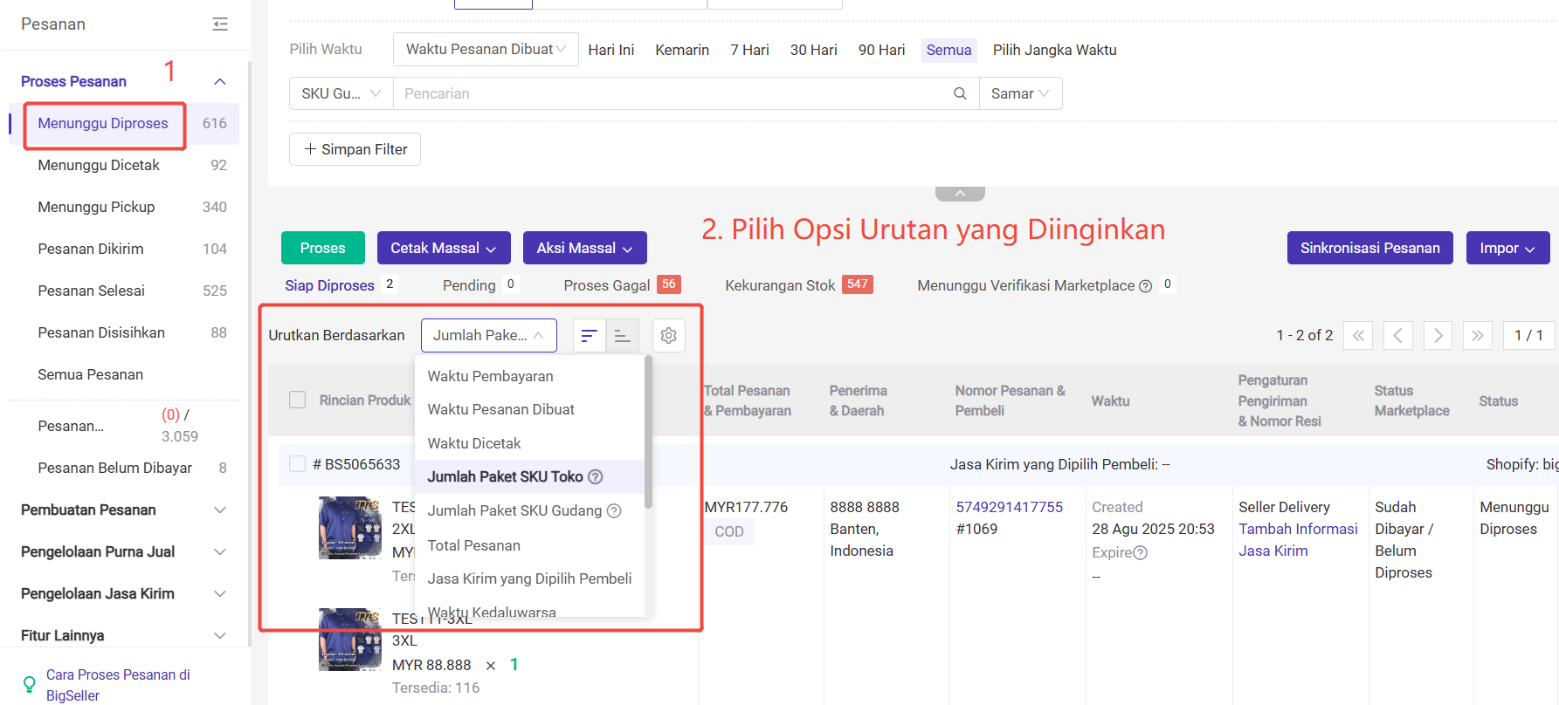The height and width of the screenshot is (705, 1559).
Task: Open the column settings gear icon
Action: 669,336
